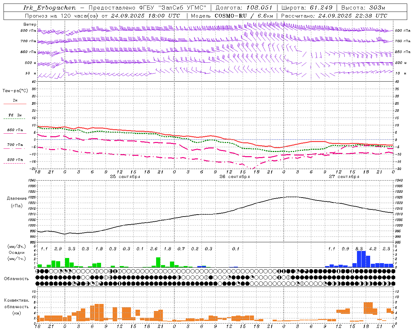Select the 8.3 precipitation total
Viewport: 412px width, 329px height.
click(359, 249)
